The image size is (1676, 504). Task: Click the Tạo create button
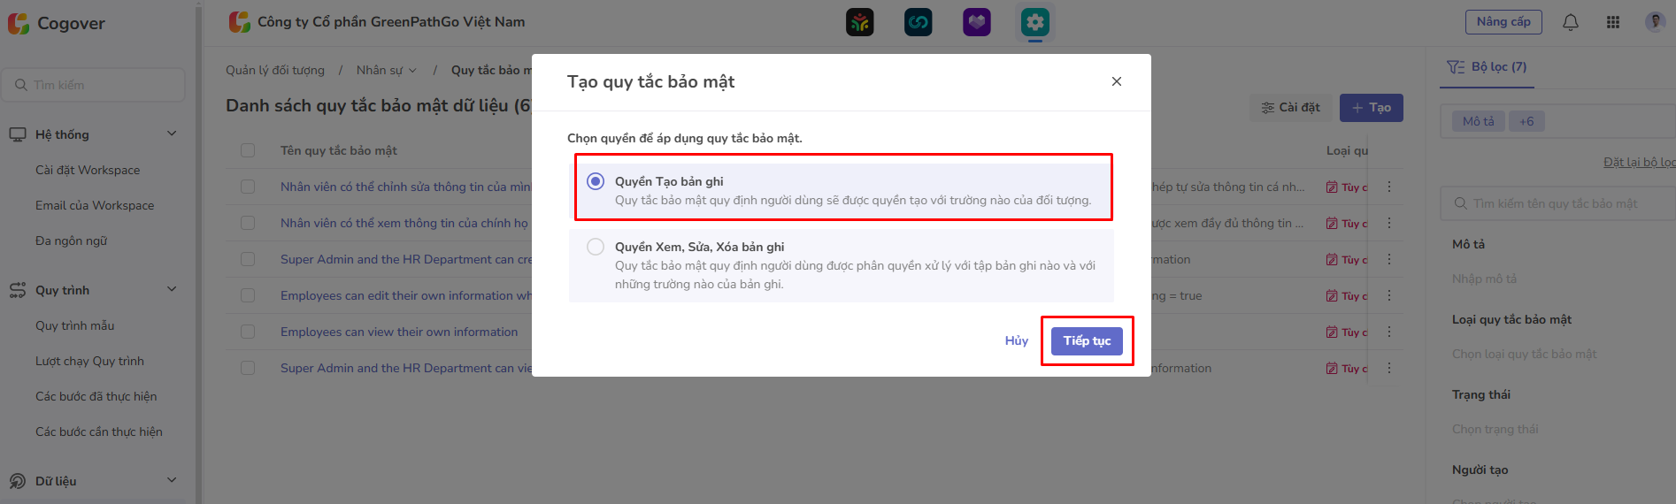(x=1372, y=108)
